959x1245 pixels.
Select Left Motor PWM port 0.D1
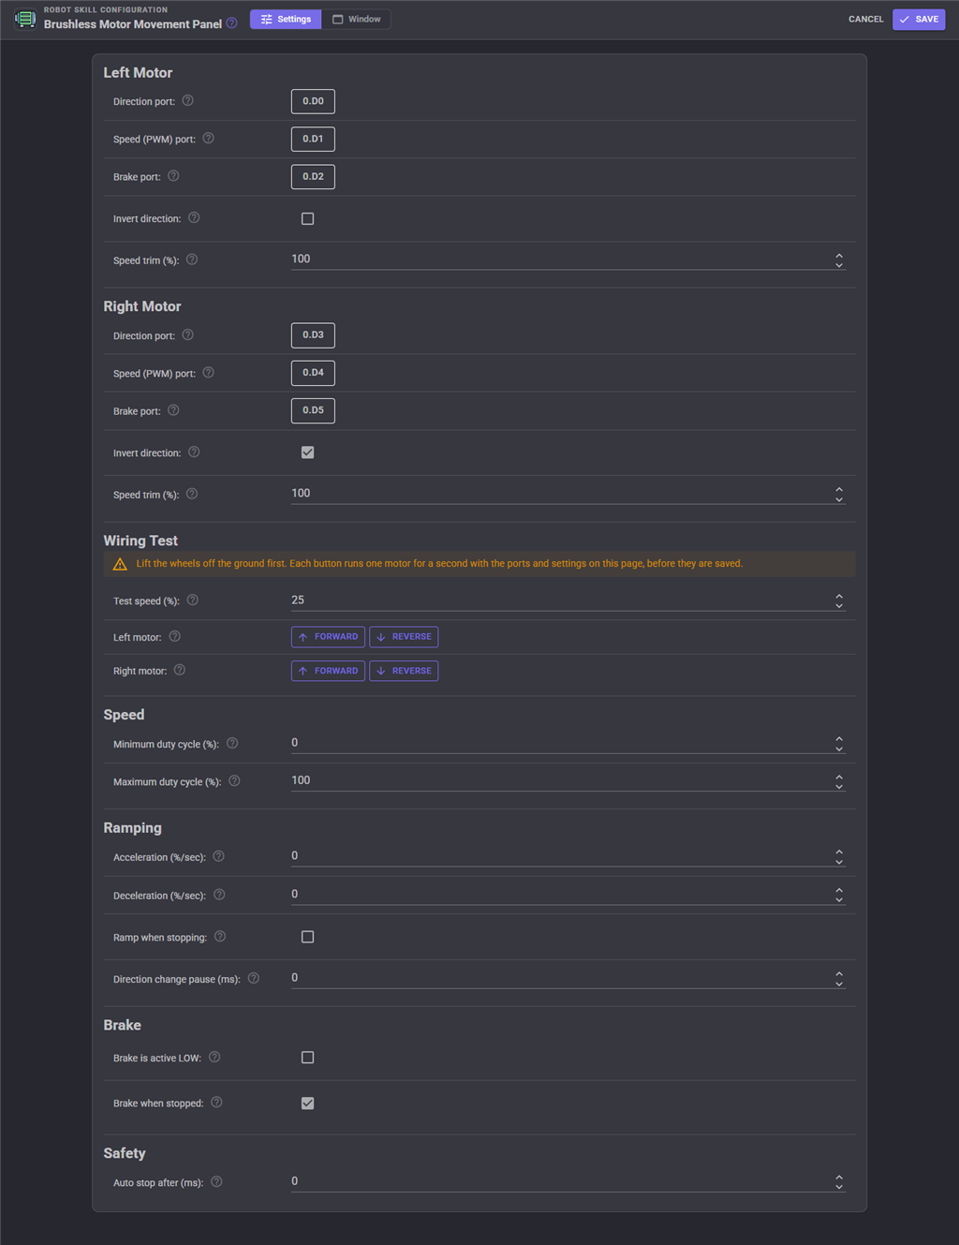pyautogui.click(x=313, y=139)
